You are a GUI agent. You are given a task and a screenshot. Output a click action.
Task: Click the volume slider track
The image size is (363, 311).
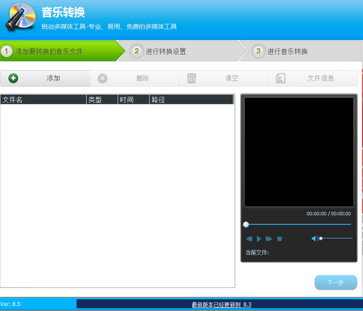[x=338, y=238]
